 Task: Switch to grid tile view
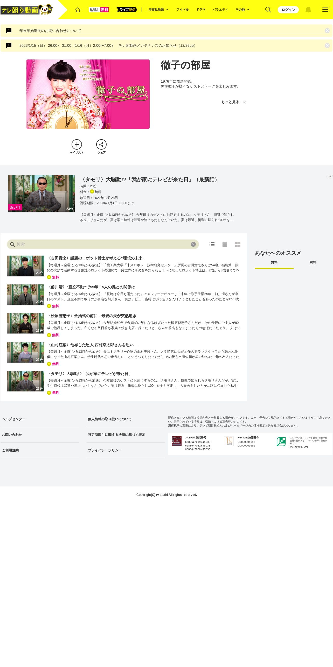click(x=238, y=244)
